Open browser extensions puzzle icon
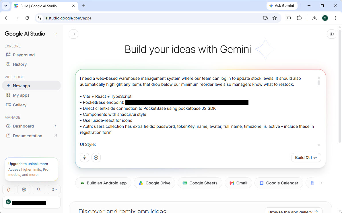The image size is (342, 213). point(299,18)
